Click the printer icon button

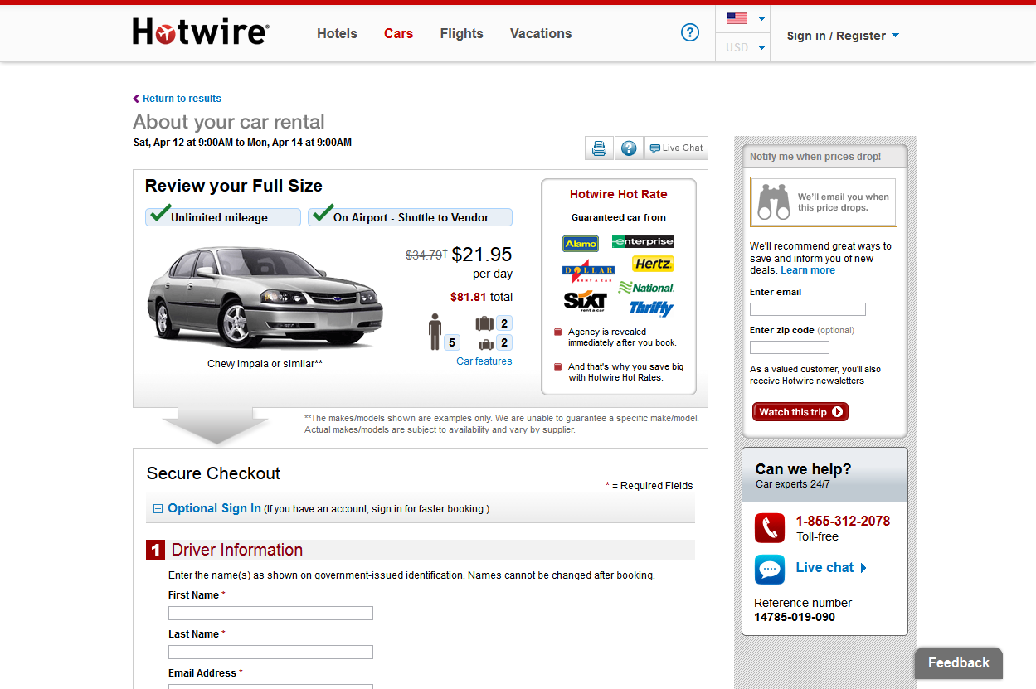599,148
